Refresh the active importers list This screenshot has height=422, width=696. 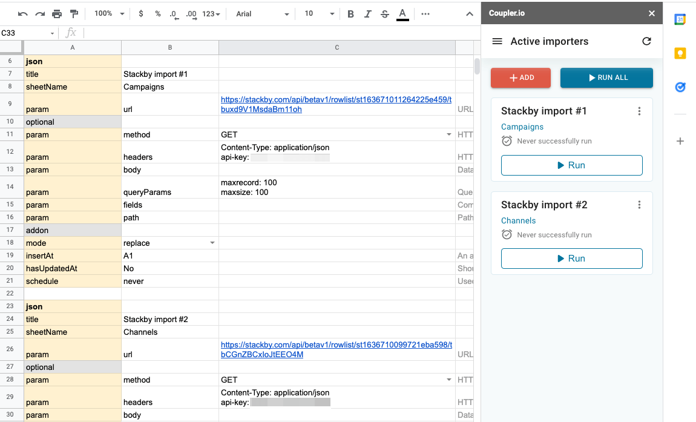click(x=647, y=41)
